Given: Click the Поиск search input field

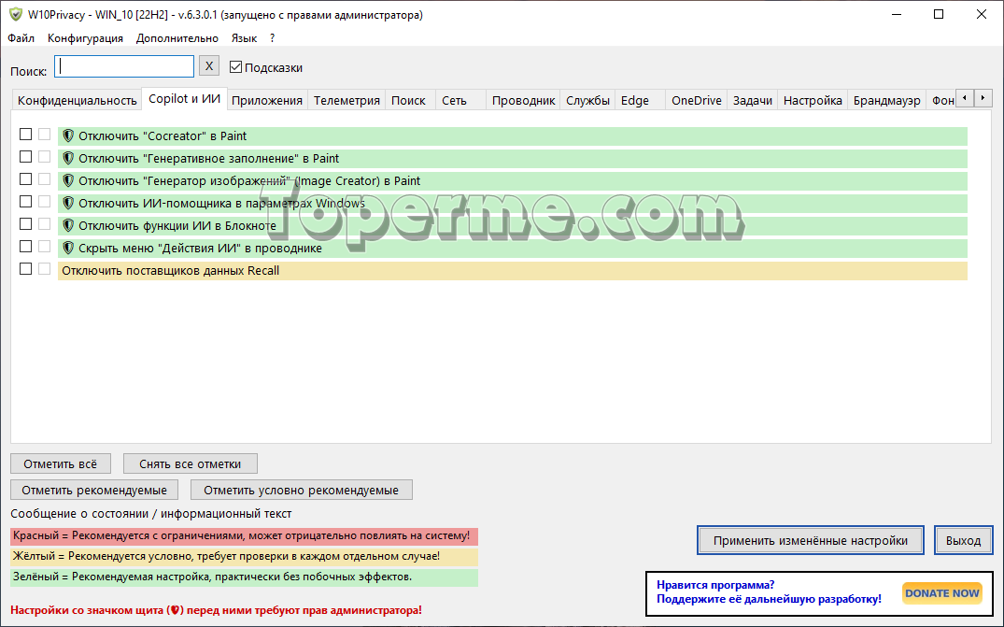Looking at the screenshot, I should click(124, 66).
